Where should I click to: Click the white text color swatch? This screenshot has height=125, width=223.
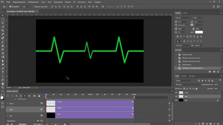199,32
